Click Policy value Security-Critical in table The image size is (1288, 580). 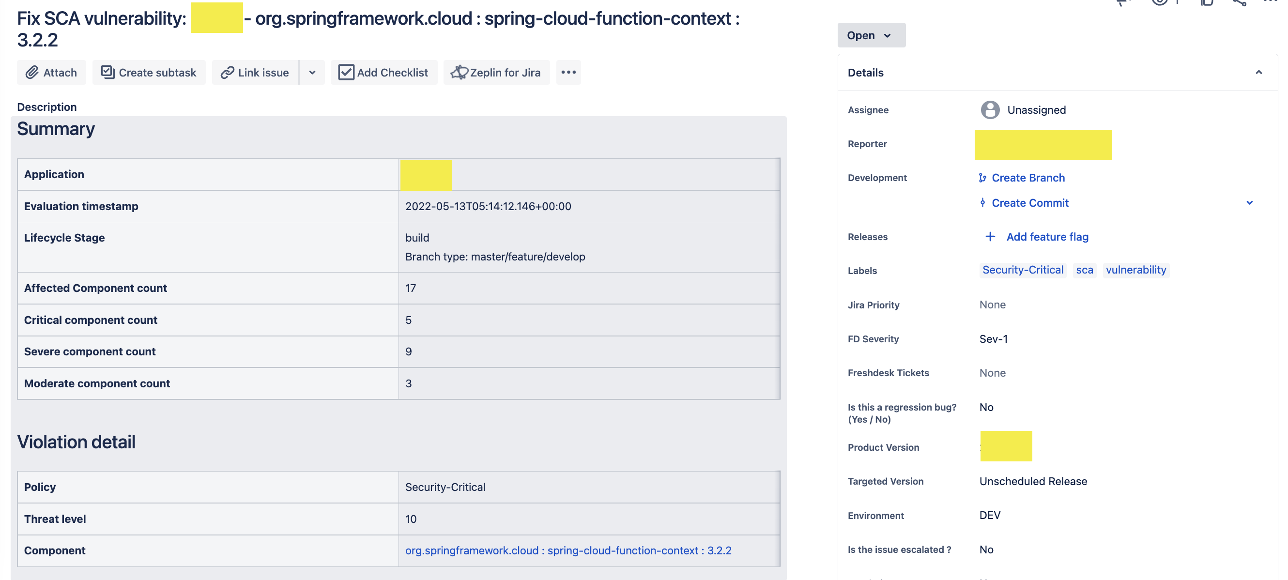pos(445,488)
